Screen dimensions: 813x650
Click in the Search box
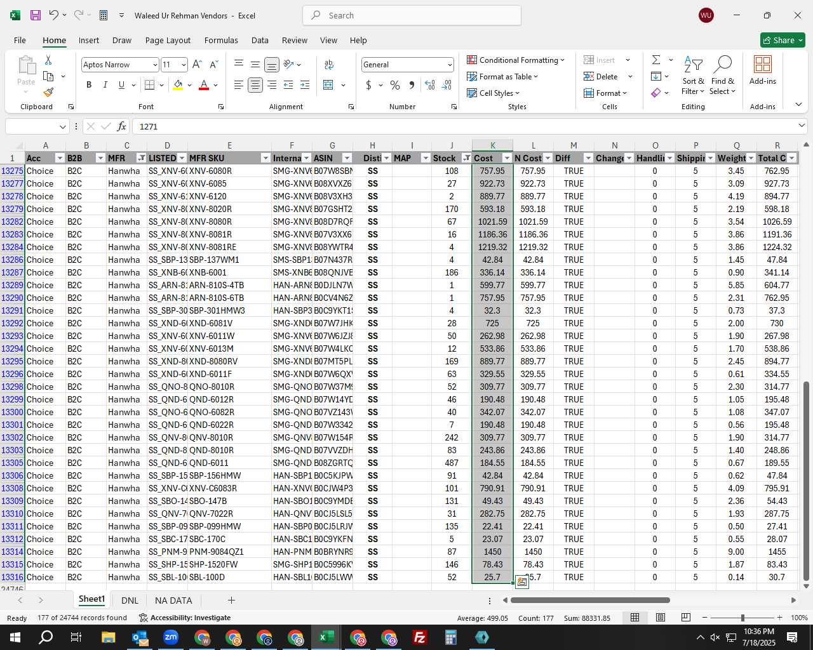(x=412, y=15)
